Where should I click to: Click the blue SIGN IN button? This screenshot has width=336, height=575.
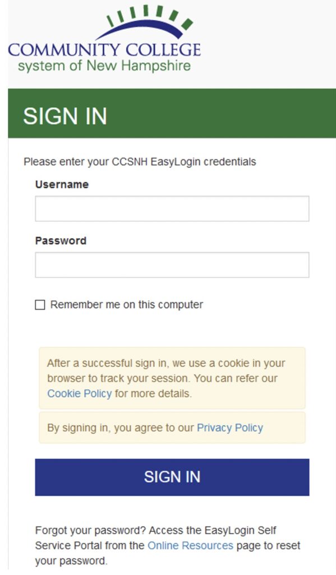click(x=172, y=477)
